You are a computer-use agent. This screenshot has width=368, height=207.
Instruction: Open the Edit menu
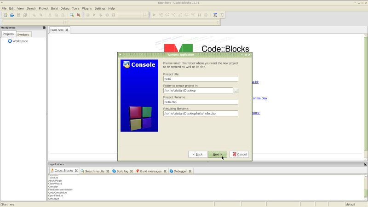coord(12,8)
